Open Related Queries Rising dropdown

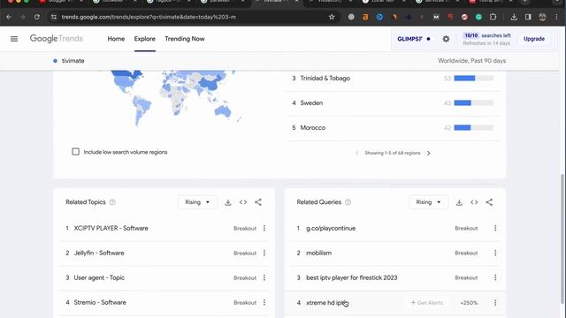coord(428,202)
